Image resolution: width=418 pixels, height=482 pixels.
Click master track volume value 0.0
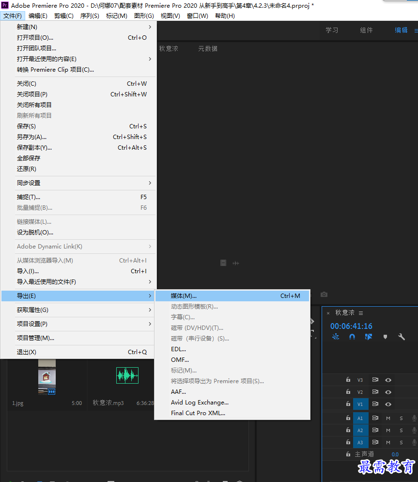tap(395, 454)
